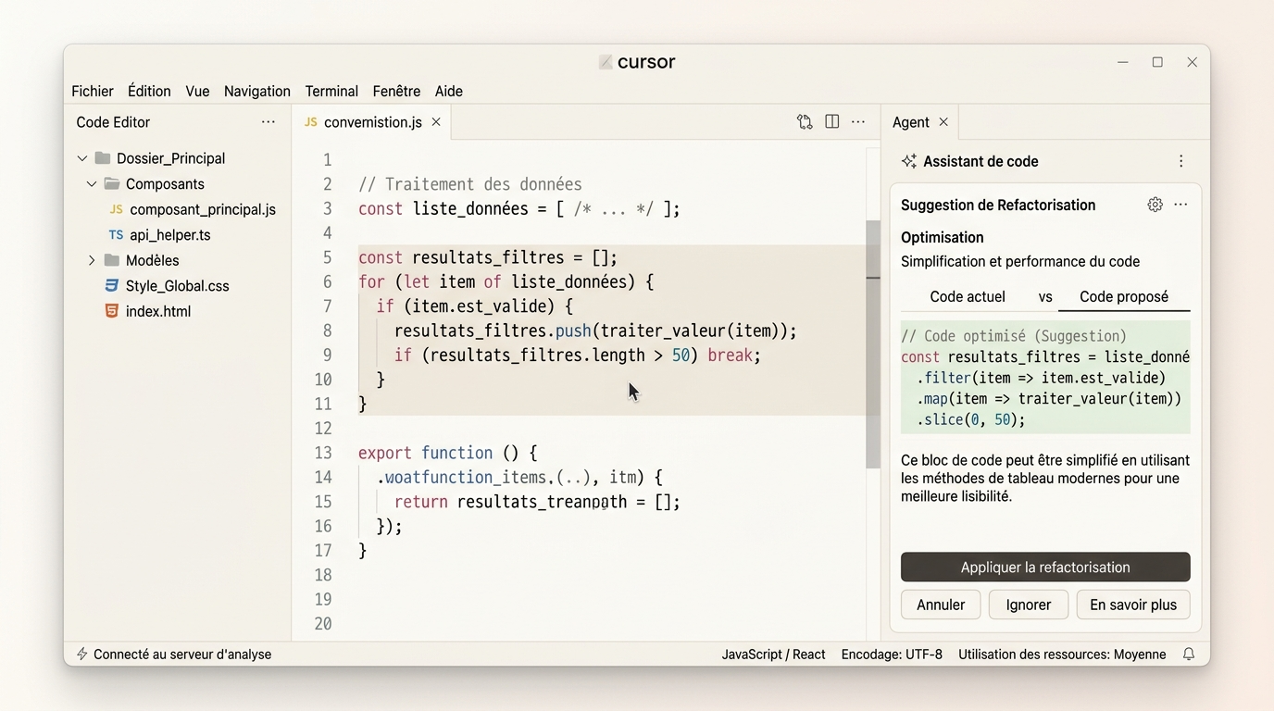Select the convemistion.js editor tab
The width and height of the screenshot is (1274, 711).
[372, 122]
